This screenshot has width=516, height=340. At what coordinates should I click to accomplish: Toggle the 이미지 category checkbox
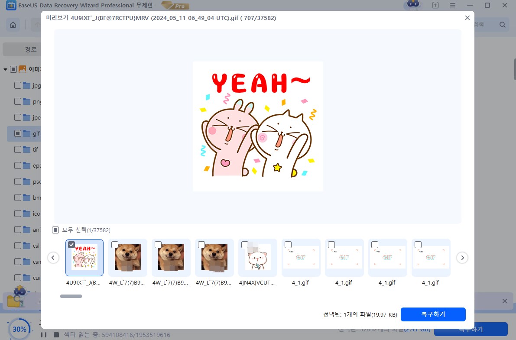(13, 69)
